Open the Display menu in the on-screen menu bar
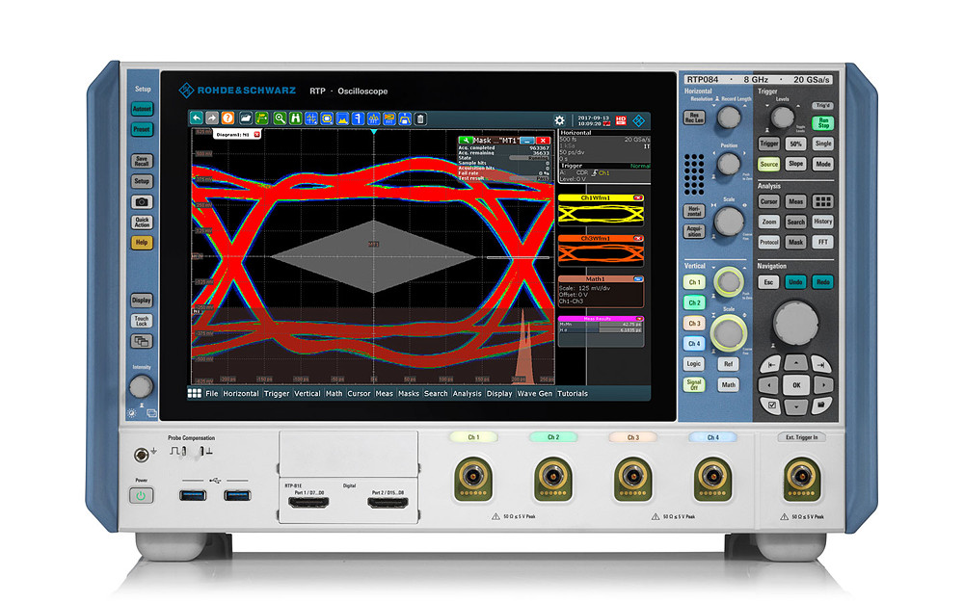The width and height of the screenshot is (964, 602). (x=499, y=394)
